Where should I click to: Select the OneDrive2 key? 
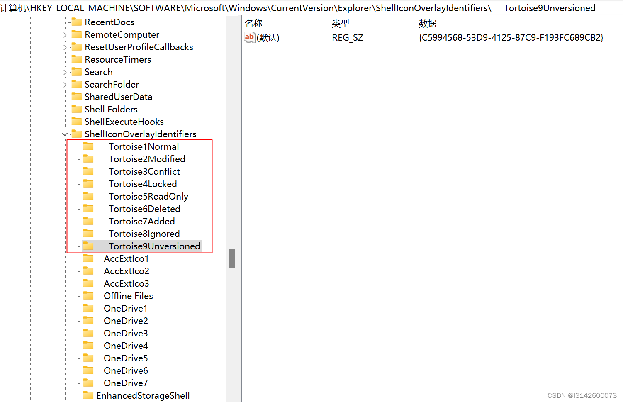pos(126,321)
